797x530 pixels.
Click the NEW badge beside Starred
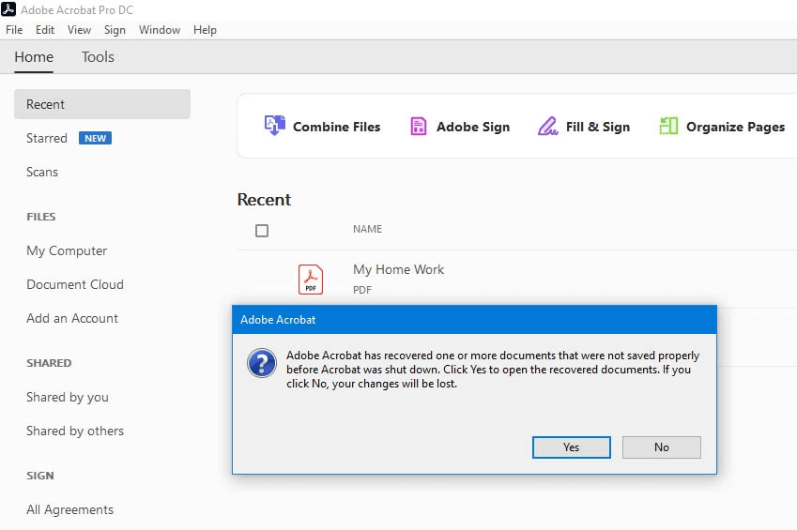(x=95, y=138)
